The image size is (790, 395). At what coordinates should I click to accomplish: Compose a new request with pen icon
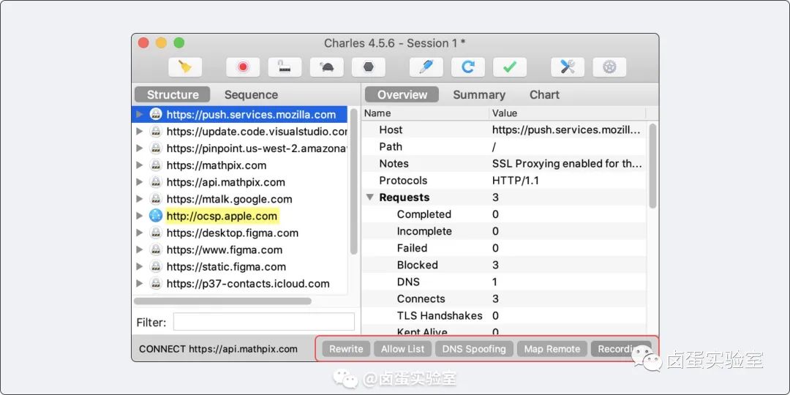coord(426,67)
